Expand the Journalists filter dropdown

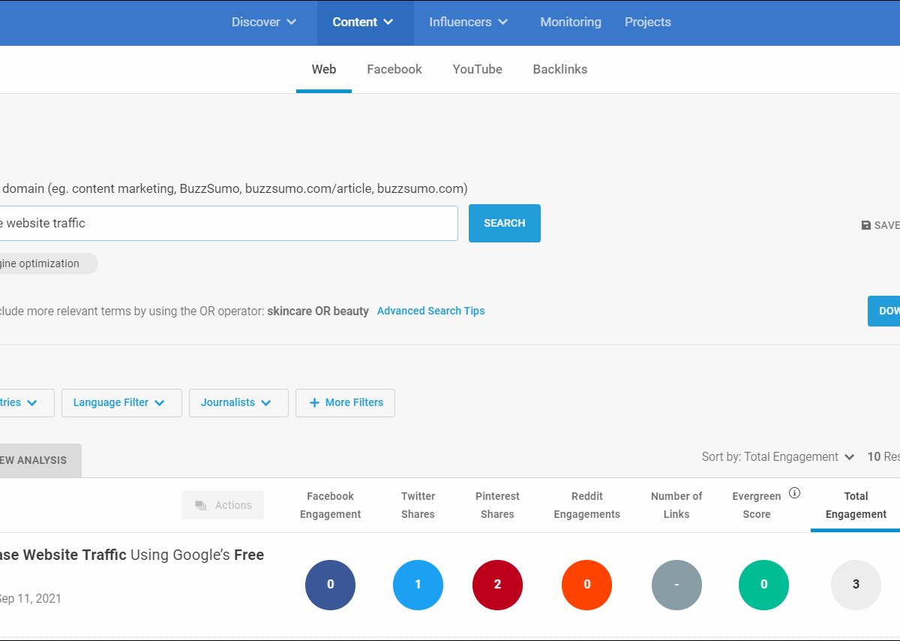[x=238, y=403]
